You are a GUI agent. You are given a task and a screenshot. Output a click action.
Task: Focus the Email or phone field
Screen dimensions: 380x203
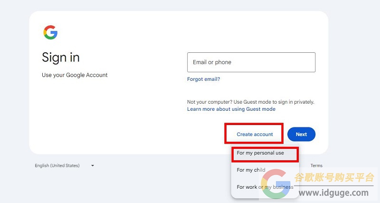251,62
